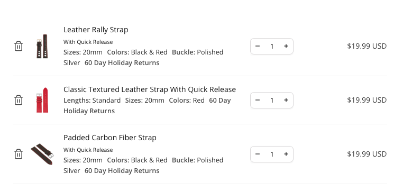Go to Classic Textured Leather Strap product page
Viewport: 403px width, 191px height.
150,89
